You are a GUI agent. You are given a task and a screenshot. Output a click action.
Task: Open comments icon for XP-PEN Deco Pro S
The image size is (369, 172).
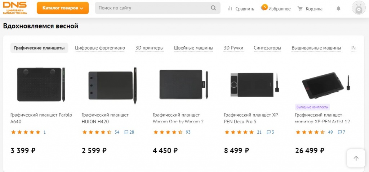pyautogui.click(x=268, y=132)
